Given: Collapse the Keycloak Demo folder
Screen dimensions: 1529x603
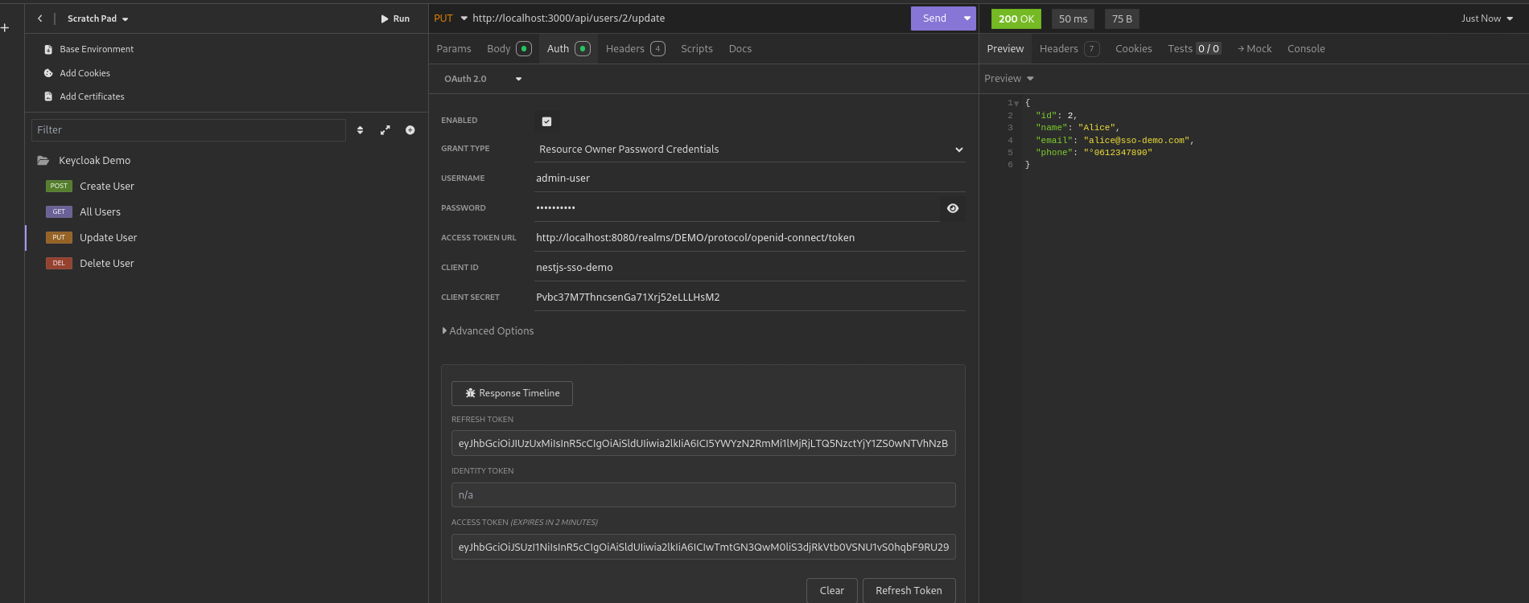Looking at the screenshot, I should pyautogui.click(x=84, y=161).
